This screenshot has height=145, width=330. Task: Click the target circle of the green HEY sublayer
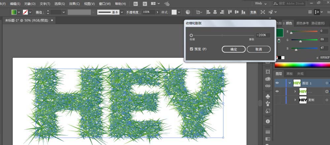coord(327,91)
